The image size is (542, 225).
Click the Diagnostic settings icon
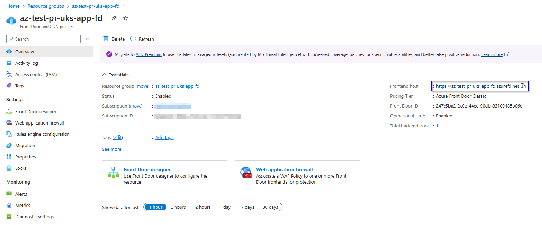click(x=9, y=217)
